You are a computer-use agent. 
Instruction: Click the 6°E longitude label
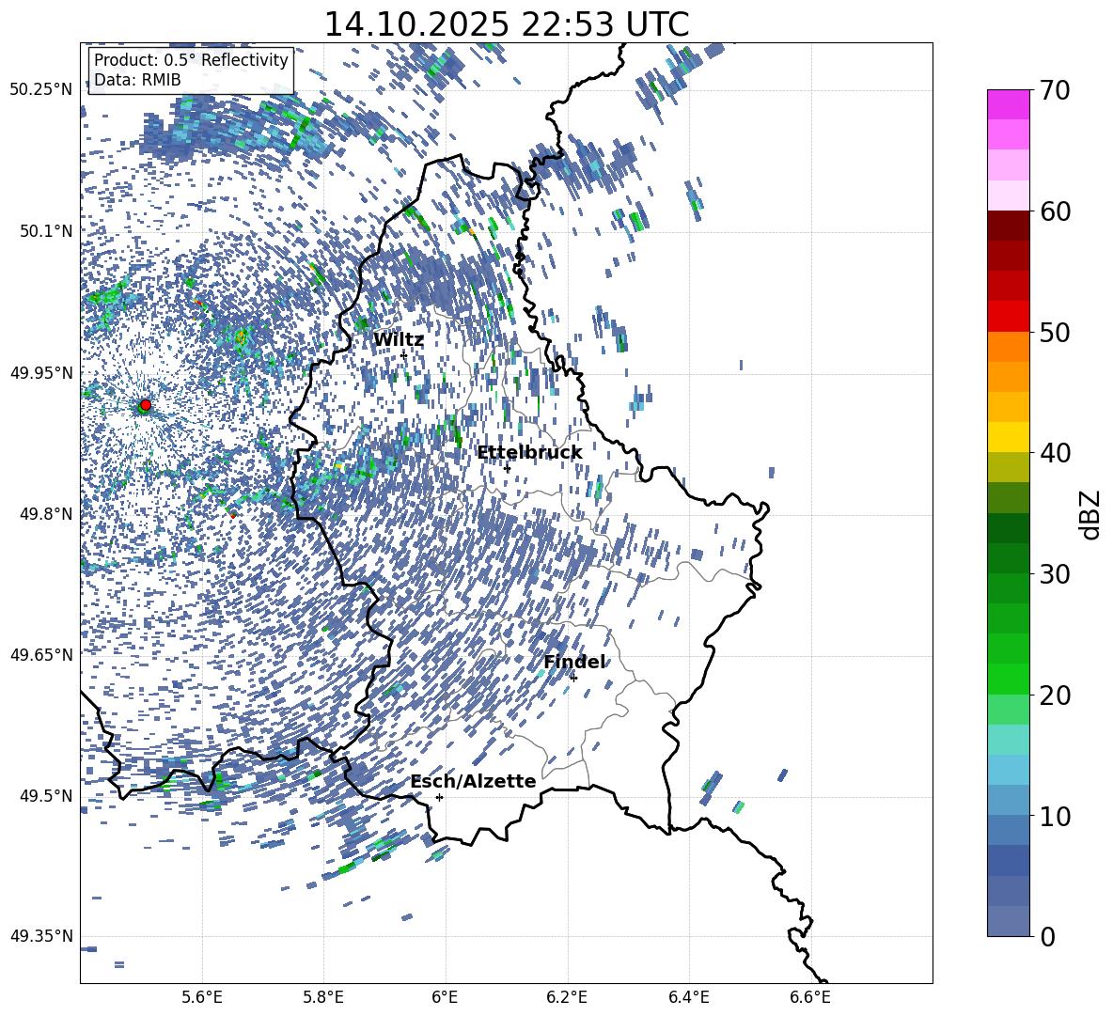[x=445, y=997]
